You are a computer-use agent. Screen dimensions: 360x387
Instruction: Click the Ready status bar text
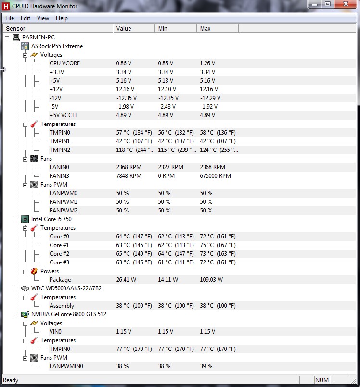(x=11, y=380)
